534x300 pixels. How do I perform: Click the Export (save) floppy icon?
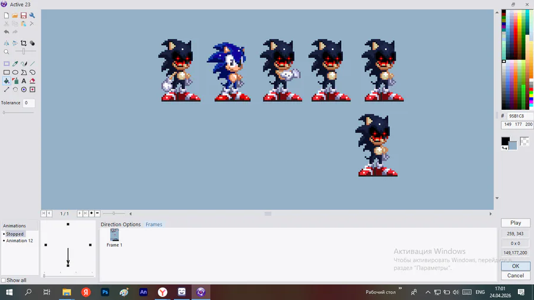pyautogui.click(x=24, y=15)
